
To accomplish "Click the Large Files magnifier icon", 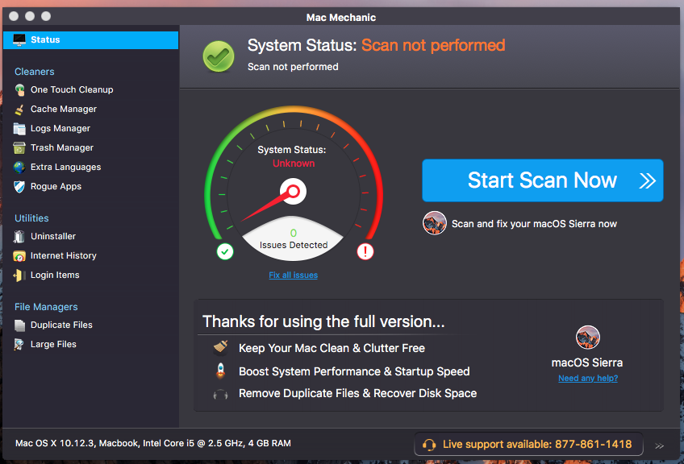I will click(x=19, y=344).
